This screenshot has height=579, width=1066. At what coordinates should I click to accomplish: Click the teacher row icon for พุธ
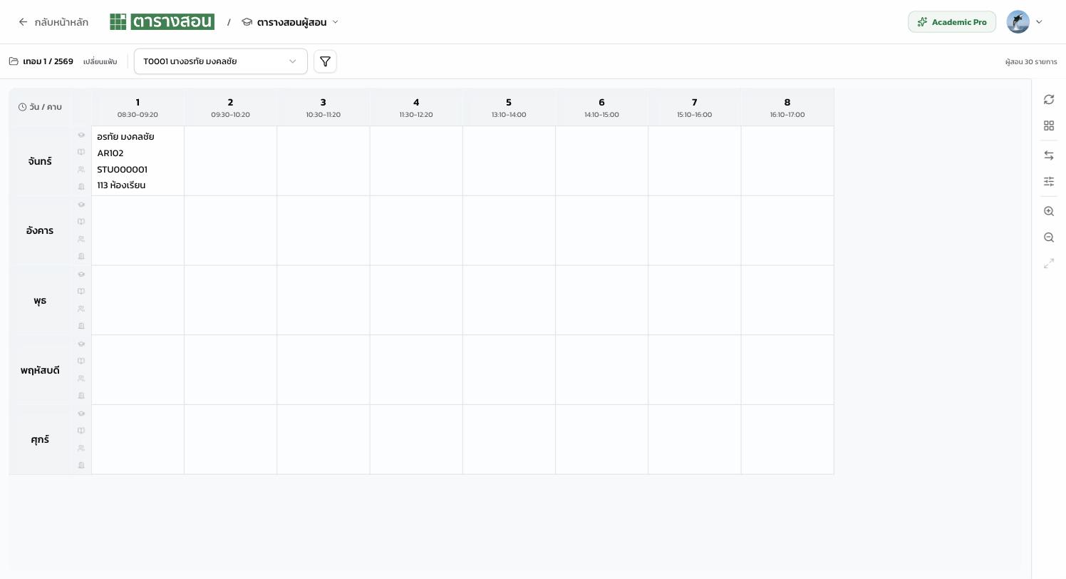(81, 275)
